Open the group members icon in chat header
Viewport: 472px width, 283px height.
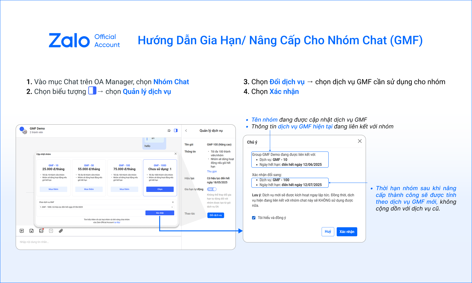169,130
